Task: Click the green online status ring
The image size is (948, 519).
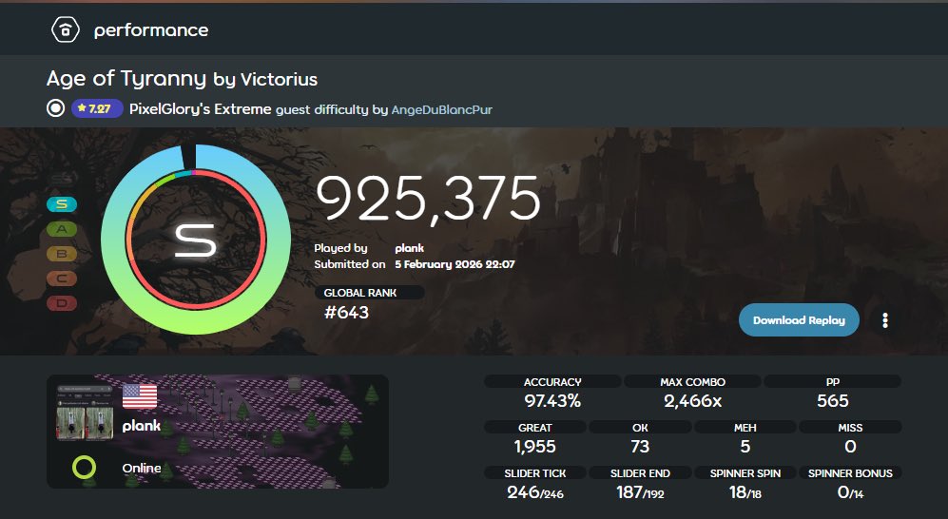Action: click(84, 467)
